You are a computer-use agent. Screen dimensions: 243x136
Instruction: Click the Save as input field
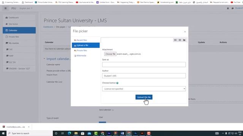tap(144, 65)
